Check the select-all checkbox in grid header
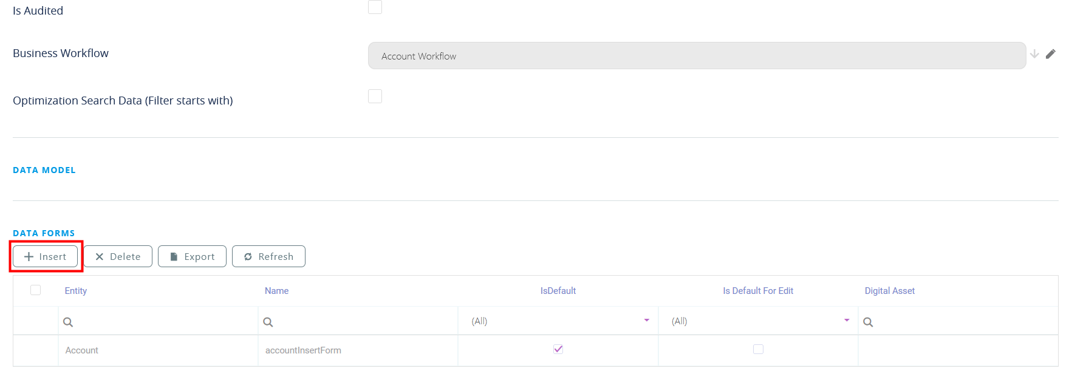 coord(36,290)
